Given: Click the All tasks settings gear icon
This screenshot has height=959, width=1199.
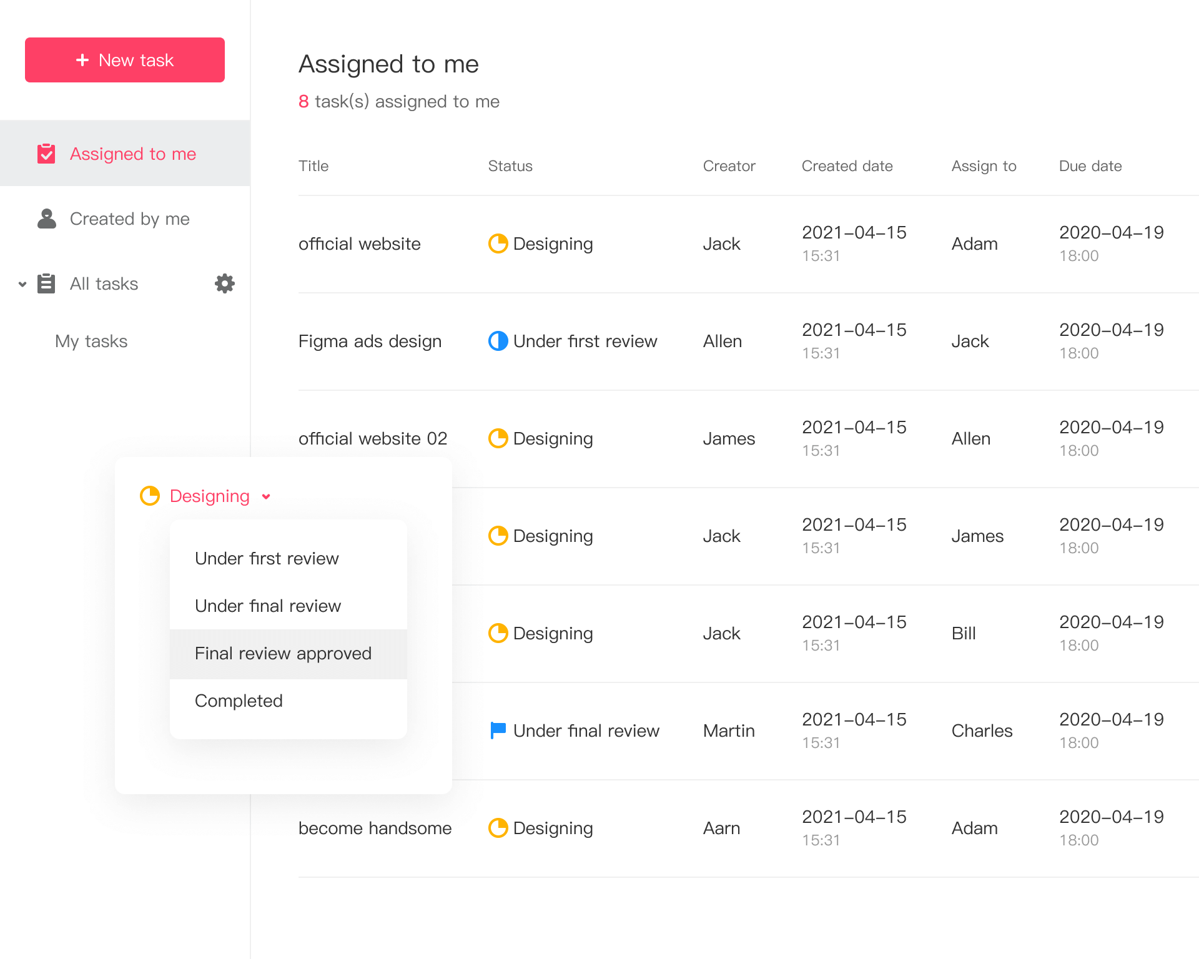Looking at the screenshot, I should (x=224, y=283).
